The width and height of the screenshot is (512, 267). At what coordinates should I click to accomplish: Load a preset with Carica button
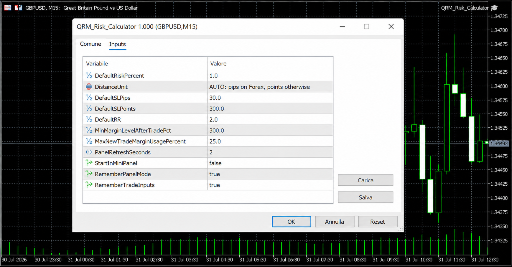[x=366, y=180]
